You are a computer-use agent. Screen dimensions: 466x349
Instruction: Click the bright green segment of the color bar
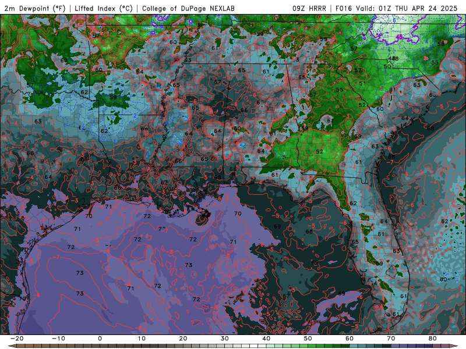pyautogui.click(x=312, y=346)
